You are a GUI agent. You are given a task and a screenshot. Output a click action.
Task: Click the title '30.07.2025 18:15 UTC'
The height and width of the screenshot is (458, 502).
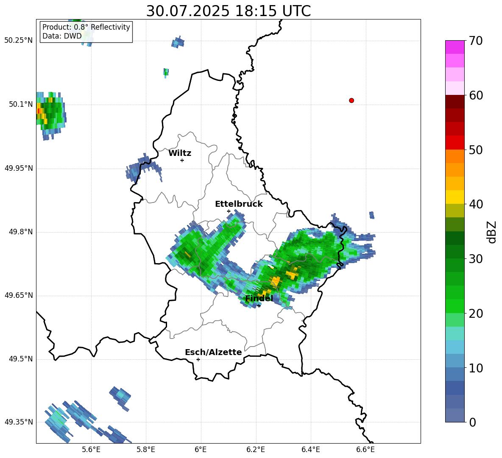pyautogui.click(x=228, y=11)
